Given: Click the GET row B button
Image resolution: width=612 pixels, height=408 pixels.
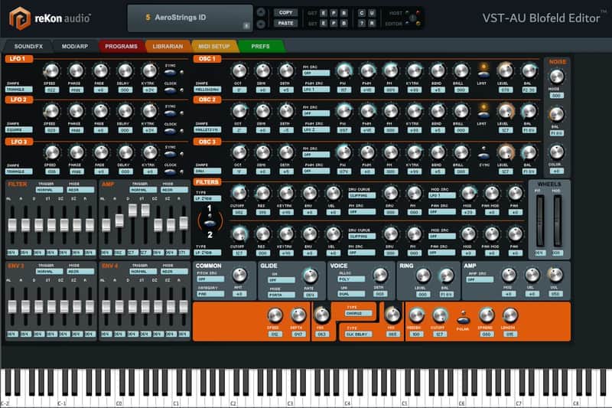Looking at the screenshot, I should [343, 13].
